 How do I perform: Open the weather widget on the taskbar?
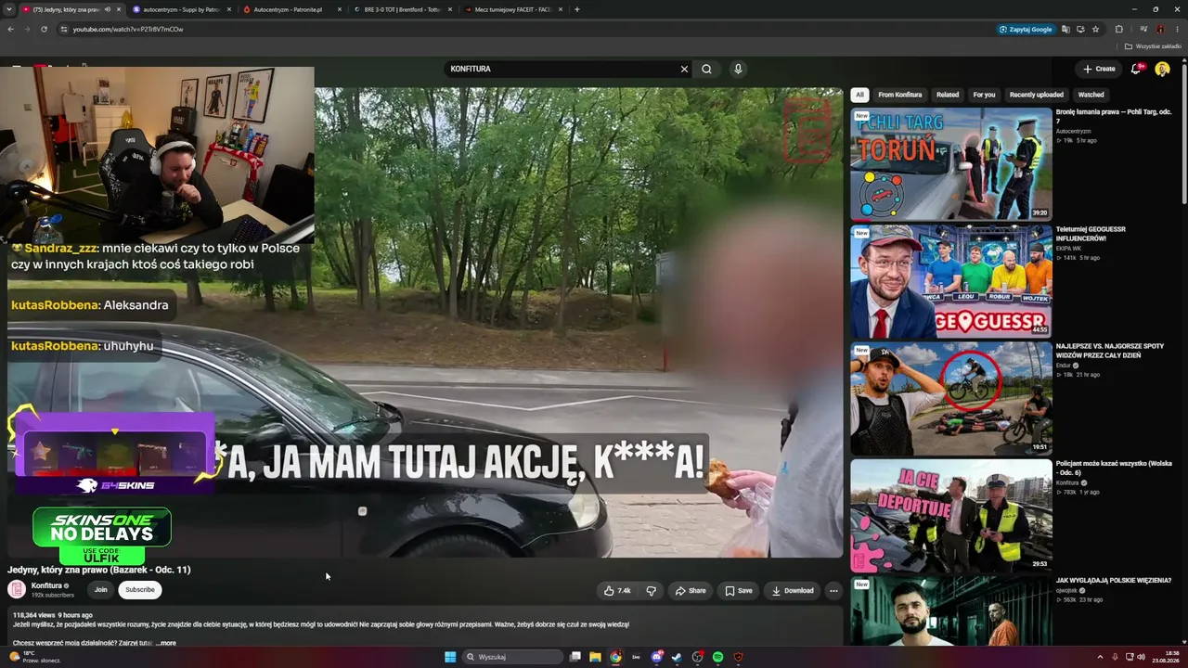point(35,657)
